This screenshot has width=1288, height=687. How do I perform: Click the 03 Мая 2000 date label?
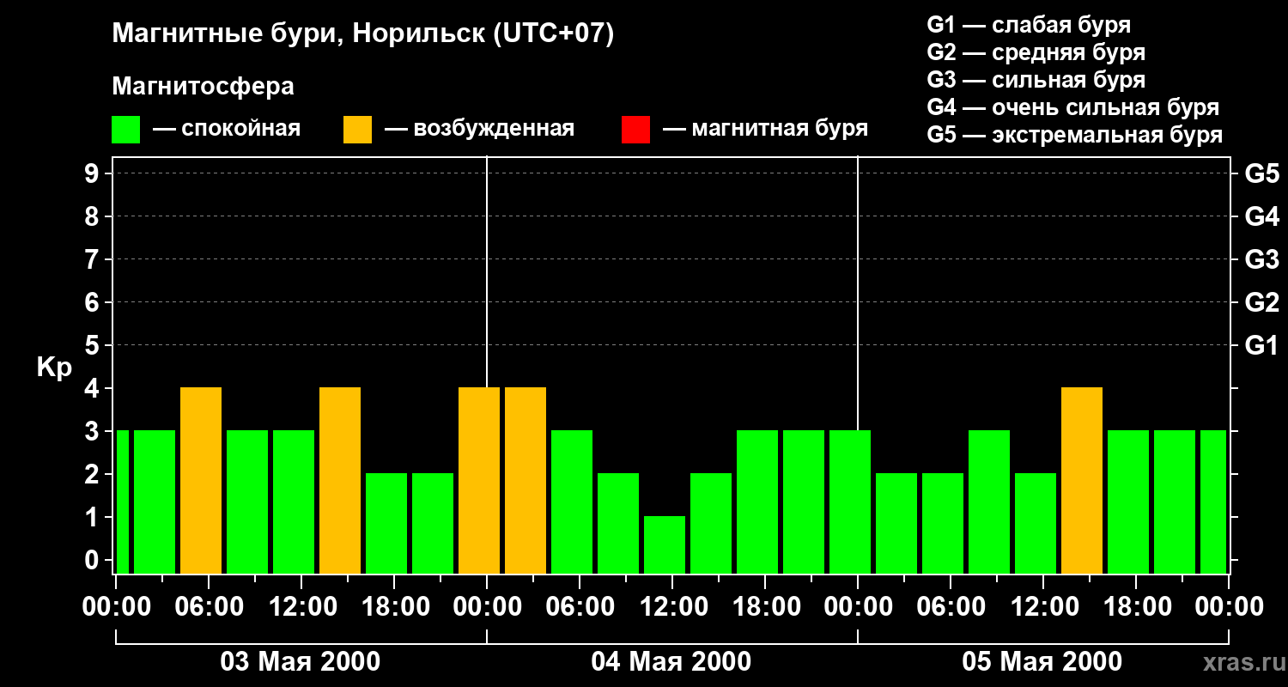tap(301, 662)
